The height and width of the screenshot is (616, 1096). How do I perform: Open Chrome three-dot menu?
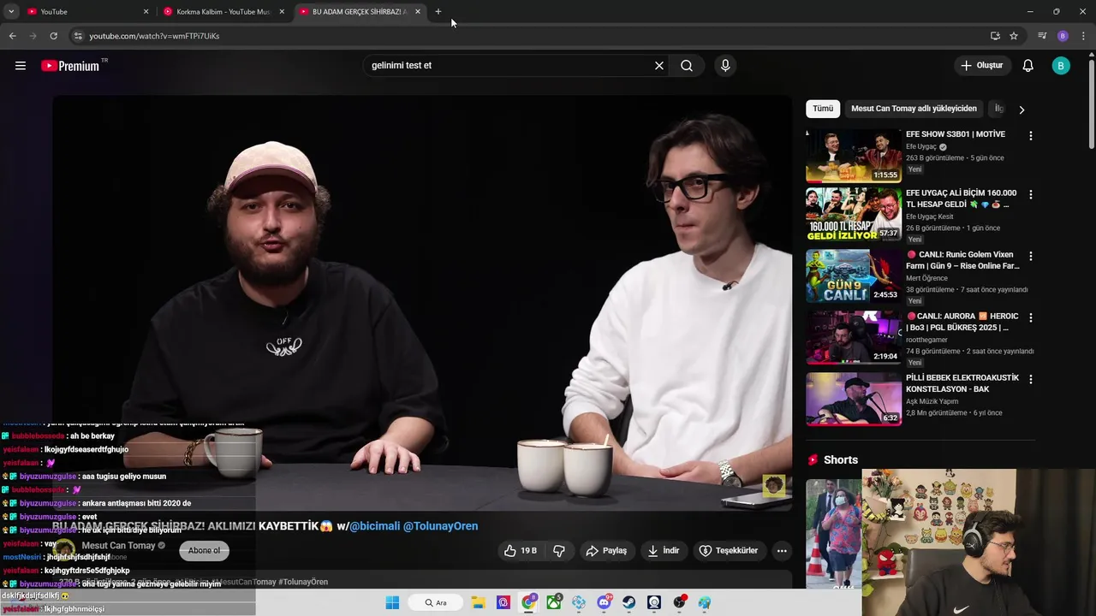pyautogui.click(x=1084, y=36)
